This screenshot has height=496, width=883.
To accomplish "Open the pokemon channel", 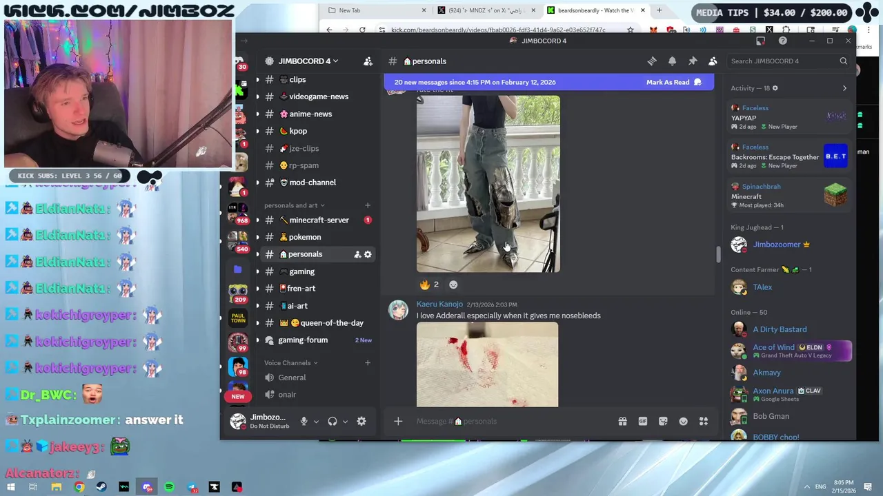I will click(305, 237).
